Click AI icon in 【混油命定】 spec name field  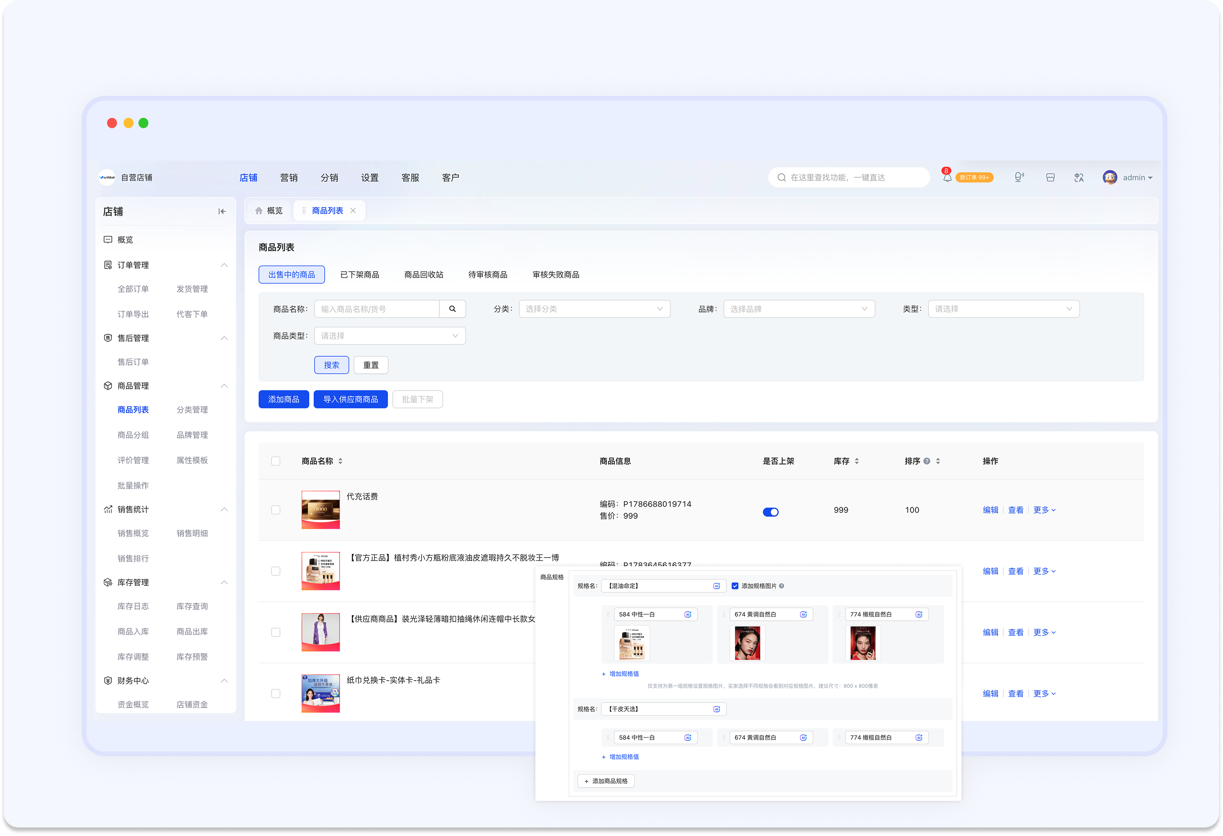[716, 586]
